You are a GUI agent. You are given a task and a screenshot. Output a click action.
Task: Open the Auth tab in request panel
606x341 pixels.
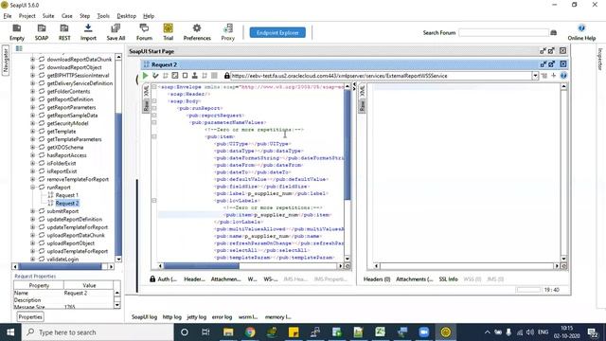coord(164,278)
